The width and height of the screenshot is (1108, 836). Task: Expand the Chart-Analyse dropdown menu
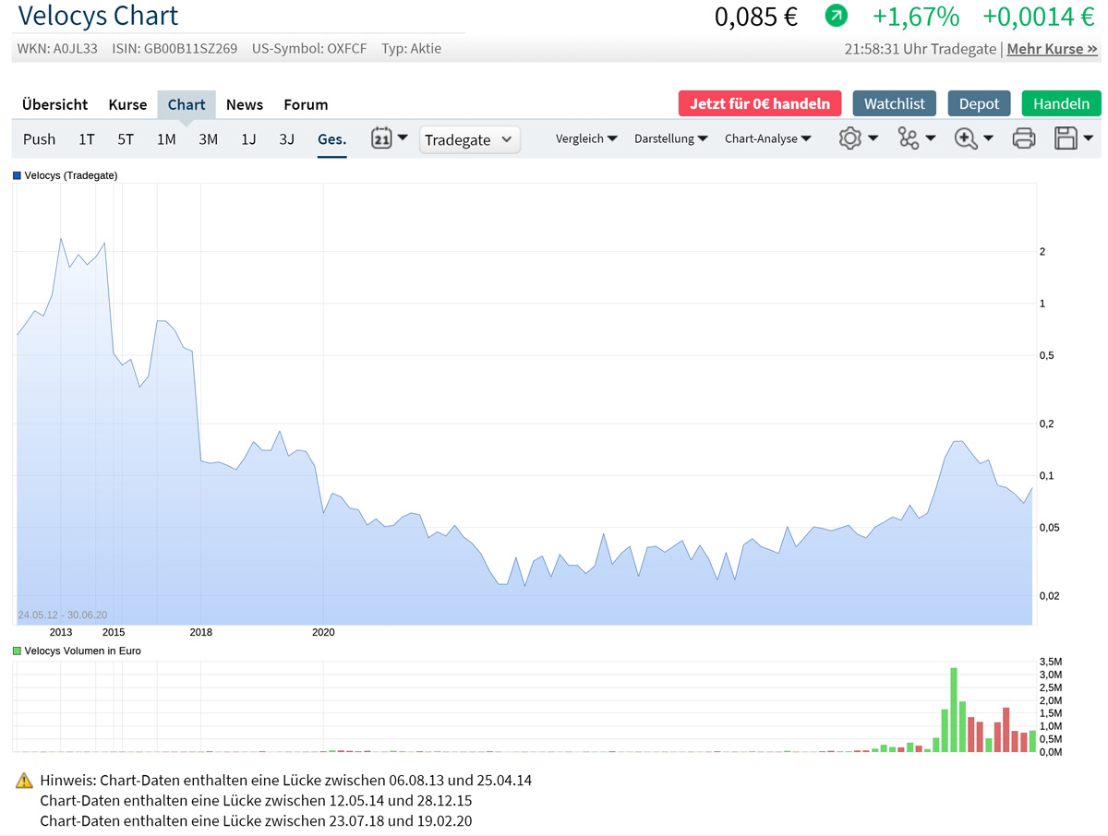(x=768, y=138)
